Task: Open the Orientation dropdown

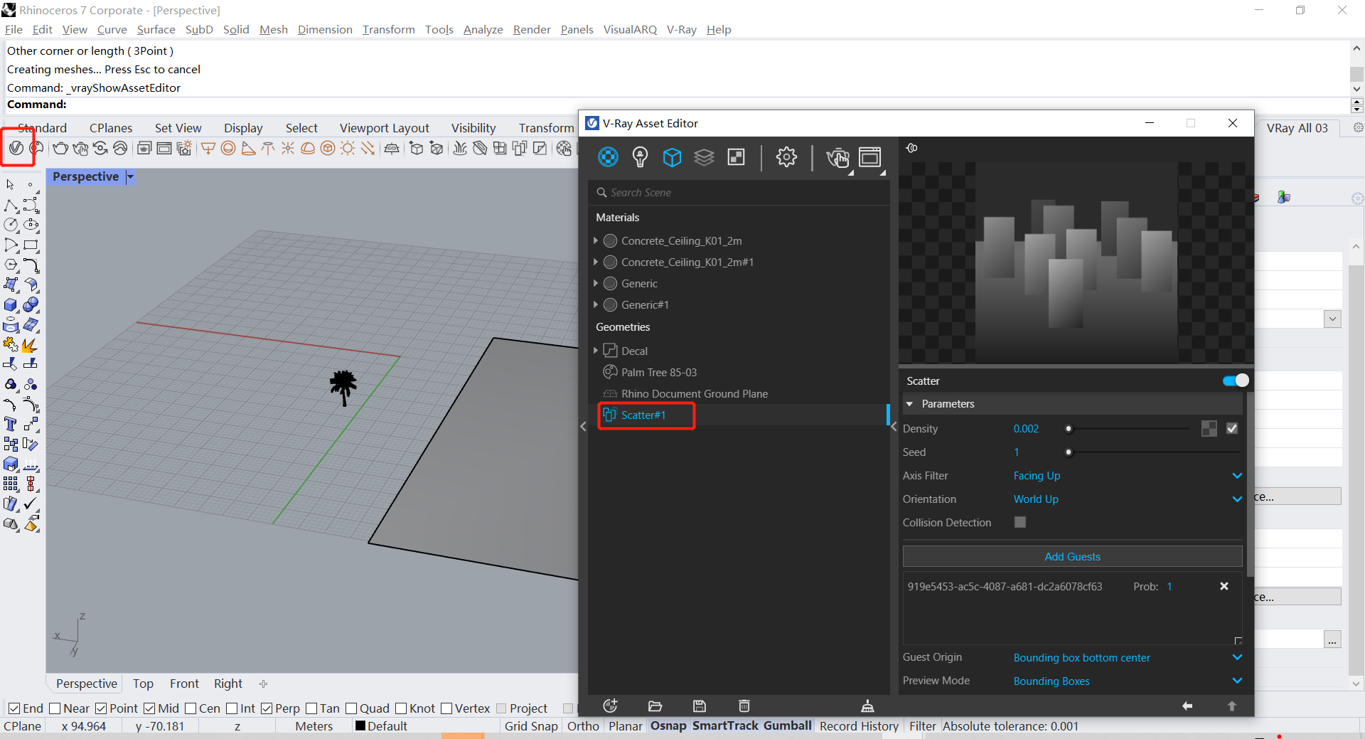Action: tap(1128, 499)
